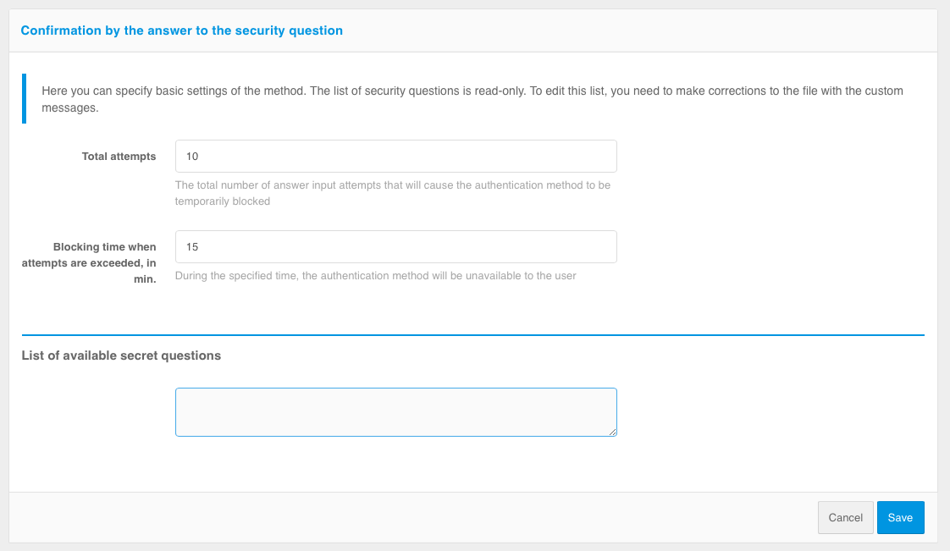This screenshot has height=551, width=950.
Task: Click the security question confirmation header title
Action: pos(181,30)
